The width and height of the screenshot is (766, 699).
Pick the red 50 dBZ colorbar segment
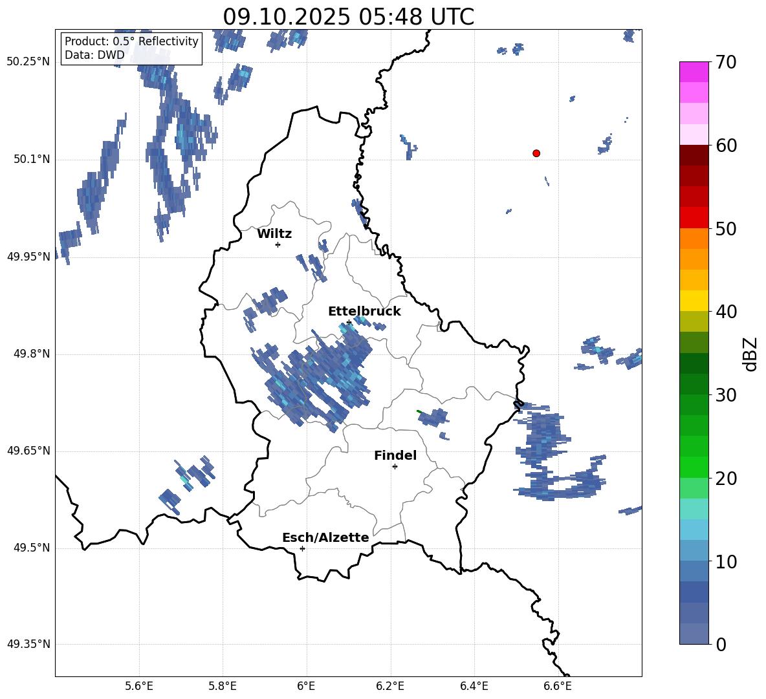694,218
